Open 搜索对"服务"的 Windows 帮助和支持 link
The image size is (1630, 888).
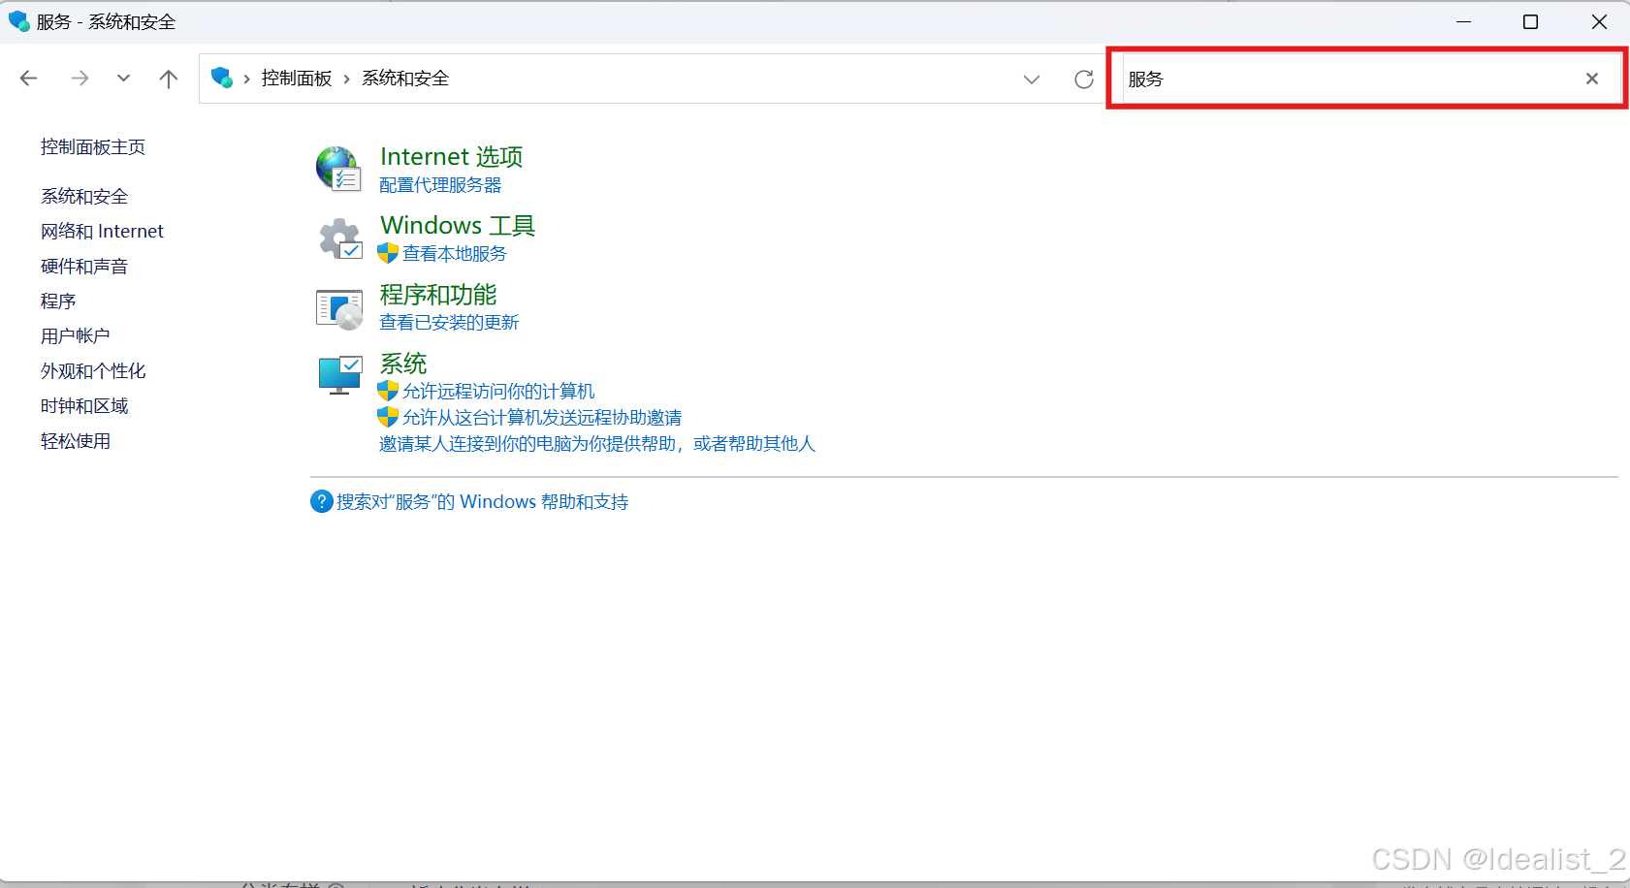(482, 502)
